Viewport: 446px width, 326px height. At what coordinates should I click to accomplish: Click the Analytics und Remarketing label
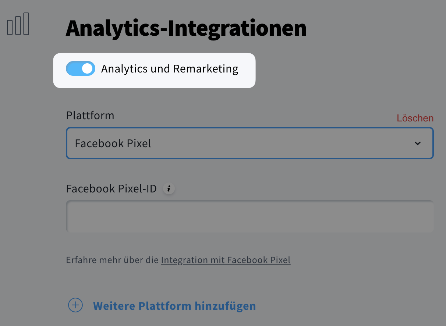170,68
